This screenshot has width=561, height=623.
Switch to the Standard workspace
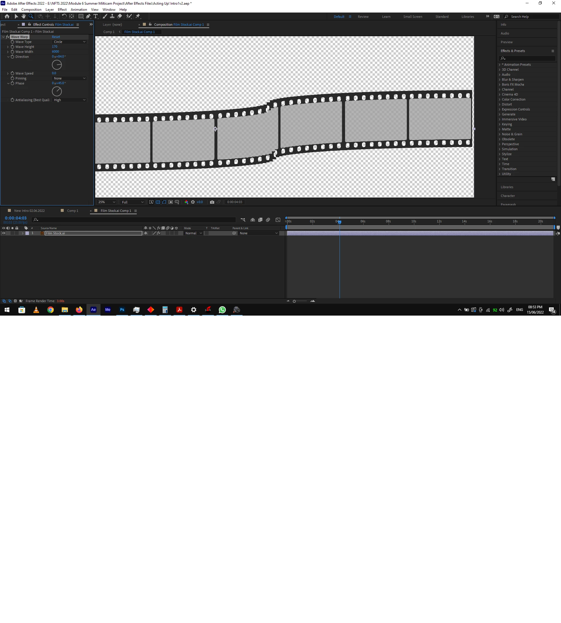(442, 17)
